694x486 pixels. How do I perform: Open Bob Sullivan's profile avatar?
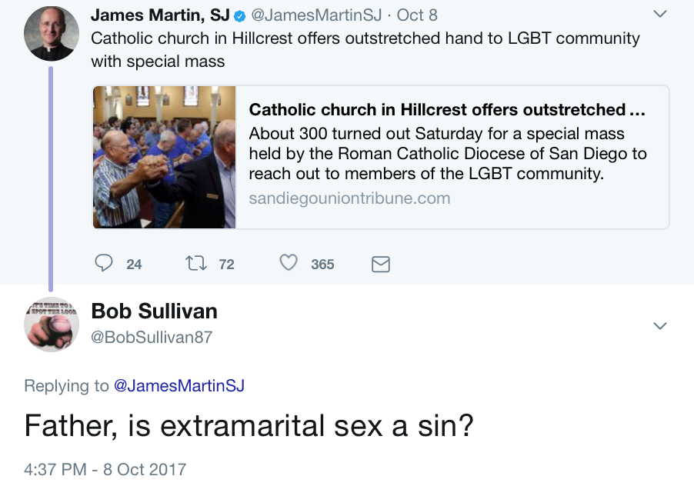(x=52, y=325)
